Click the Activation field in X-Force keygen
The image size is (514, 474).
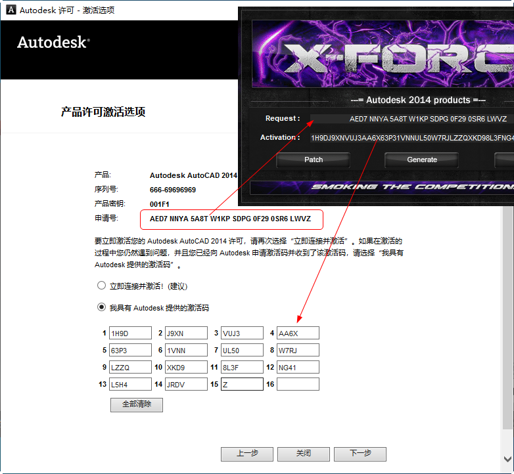(x=411, y=138)
